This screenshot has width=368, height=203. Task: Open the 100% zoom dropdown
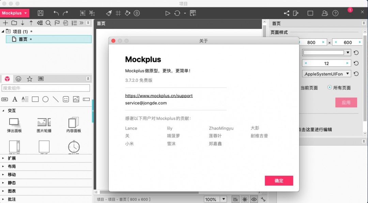click(215, 199)
